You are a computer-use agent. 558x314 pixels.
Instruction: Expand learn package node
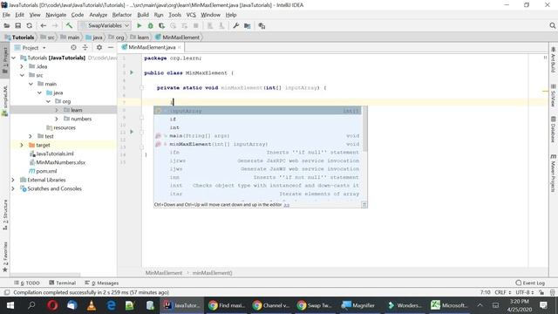tap(57, 110)
